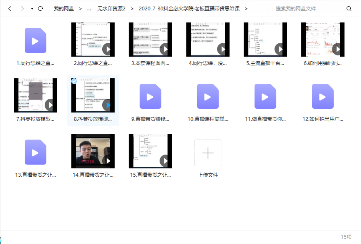The image size is (361, 244).
Task: Navigate to 无水印资源2 breadcrumb folder
Action: [112, 9]
